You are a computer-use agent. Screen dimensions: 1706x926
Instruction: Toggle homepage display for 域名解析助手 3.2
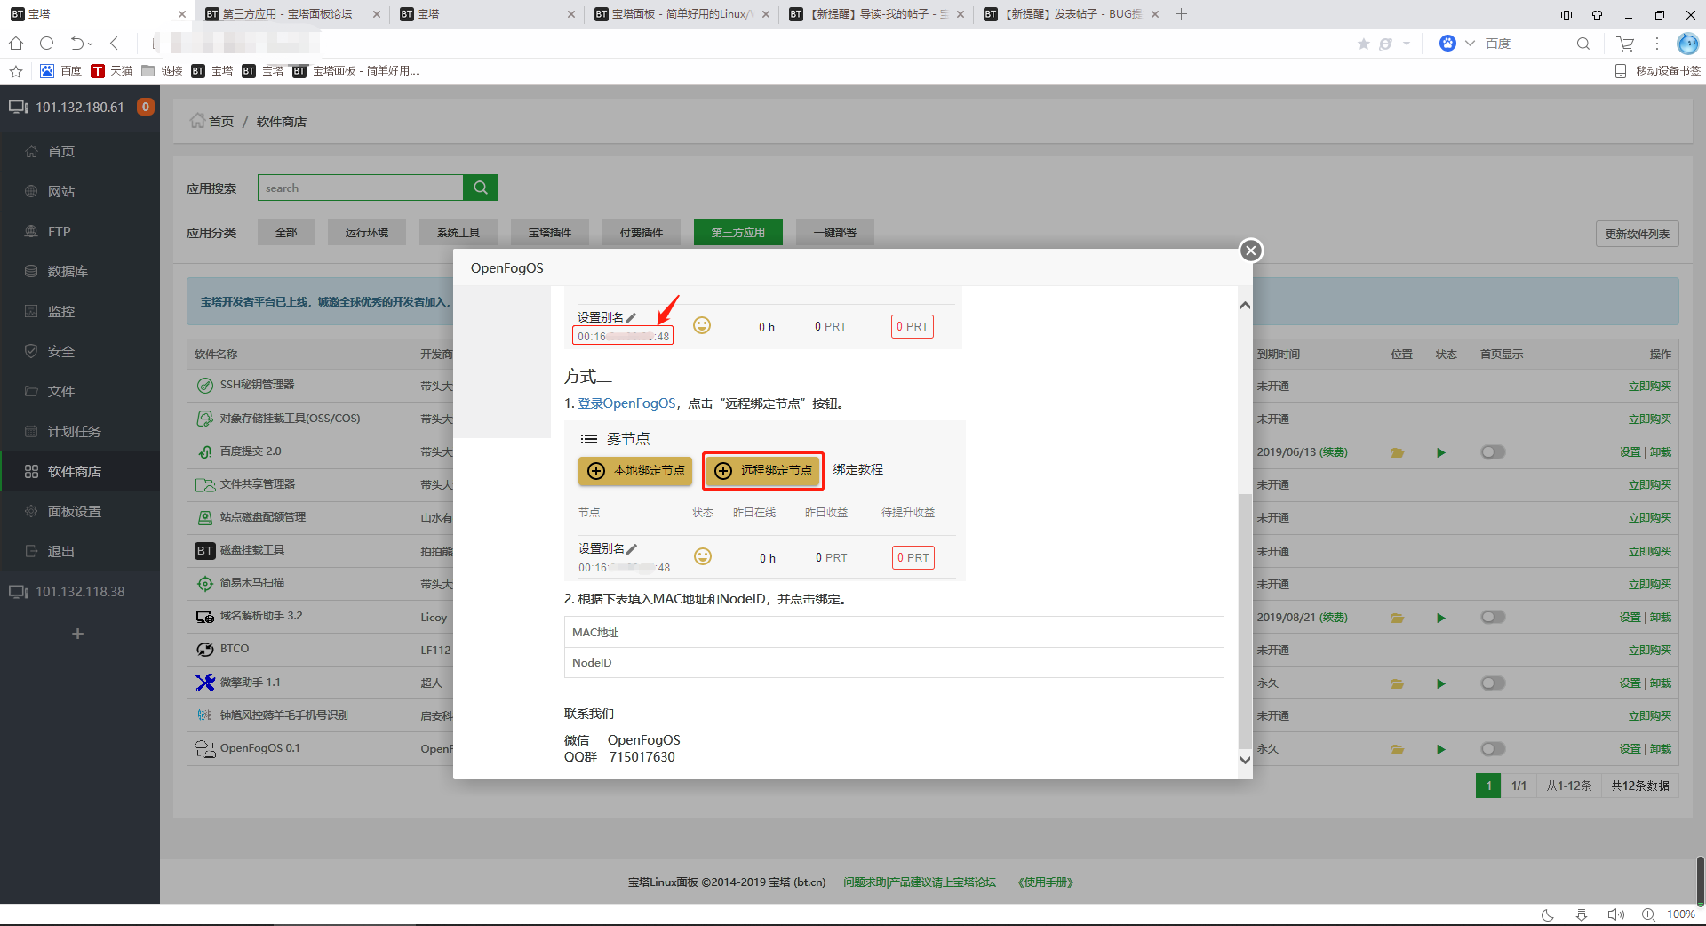point(1493,618)
